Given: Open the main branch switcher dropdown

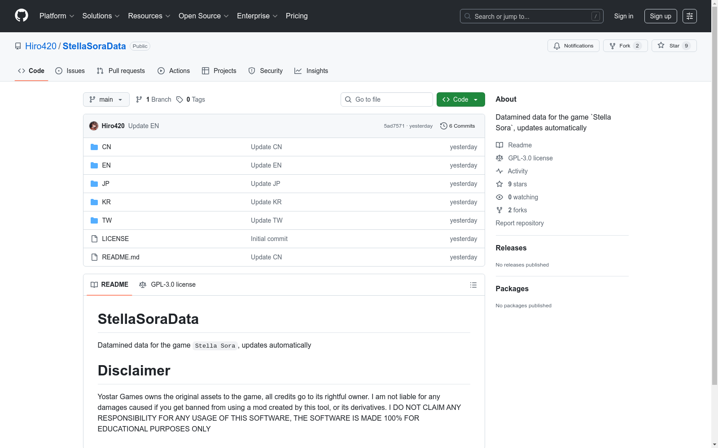Looking at the screenshot, I should point(106,99).
